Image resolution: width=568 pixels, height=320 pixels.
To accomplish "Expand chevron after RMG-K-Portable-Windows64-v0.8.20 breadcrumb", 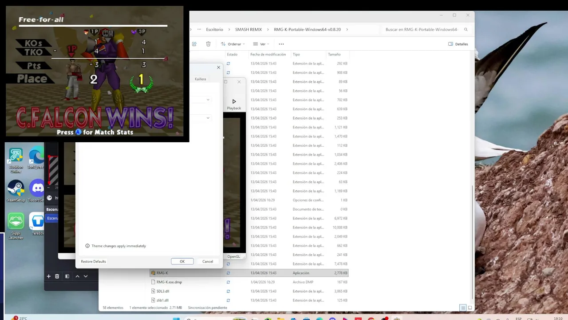I will coord(347,29).
